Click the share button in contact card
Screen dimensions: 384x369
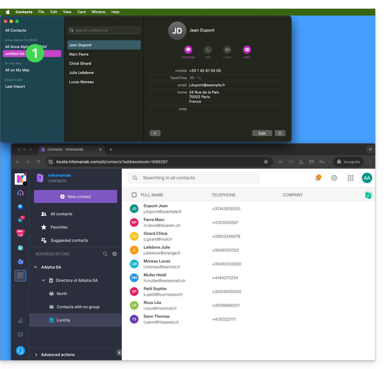coord(280,133)
